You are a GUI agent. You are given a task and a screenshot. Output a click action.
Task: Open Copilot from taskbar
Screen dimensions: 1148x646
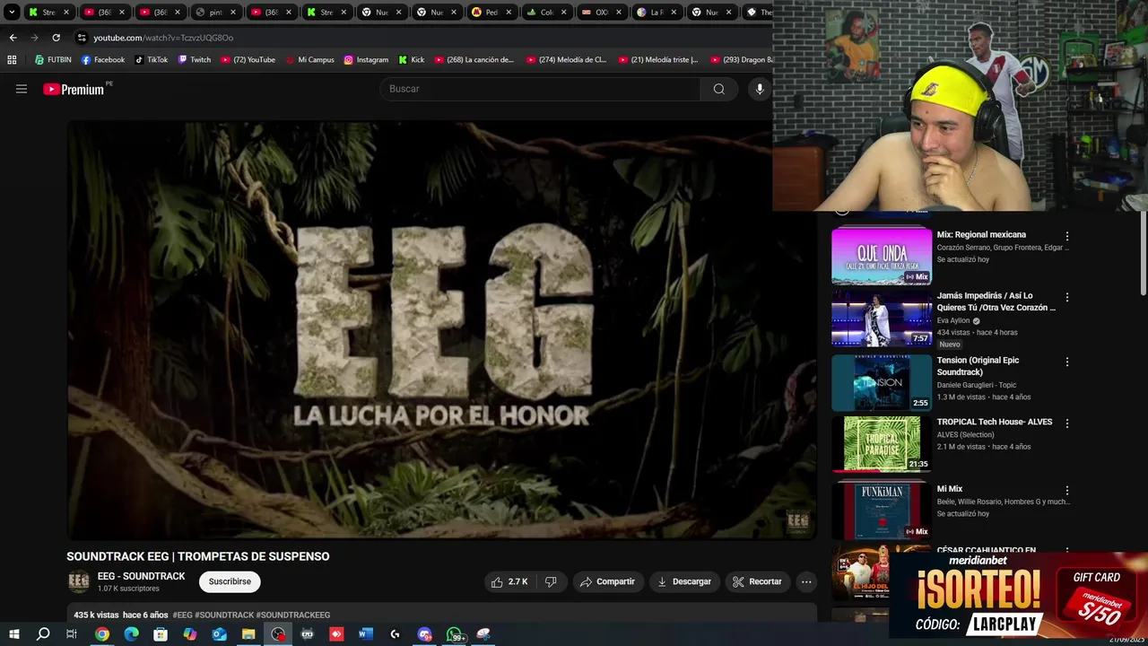189,634
